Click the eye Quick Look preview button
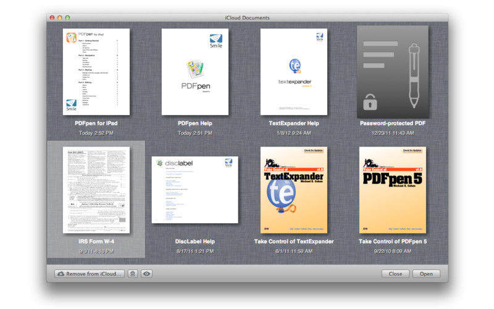Screen dimensions: 494x309 [146, 274]
